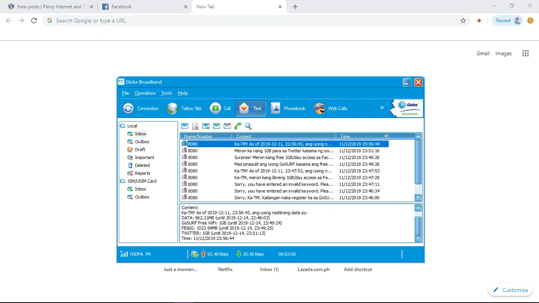This screenshot has height=303, width=539.
Task: Click the Globe Broadband title bar icon
Action: click(x=121, y=82)
